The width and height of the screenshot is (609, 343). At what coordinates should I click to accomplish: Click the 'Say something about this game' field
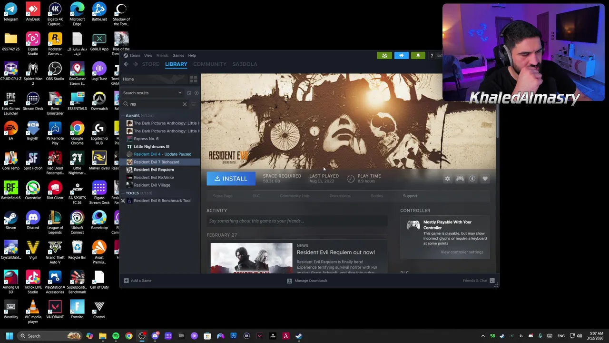point(297,221)
